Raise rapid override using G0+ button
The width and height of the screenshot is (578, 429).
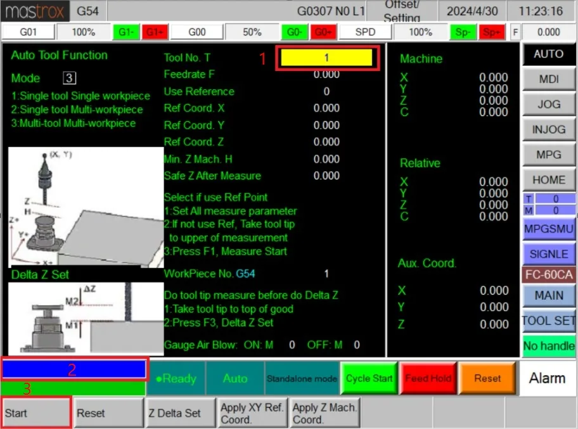[x=323, y=32]
